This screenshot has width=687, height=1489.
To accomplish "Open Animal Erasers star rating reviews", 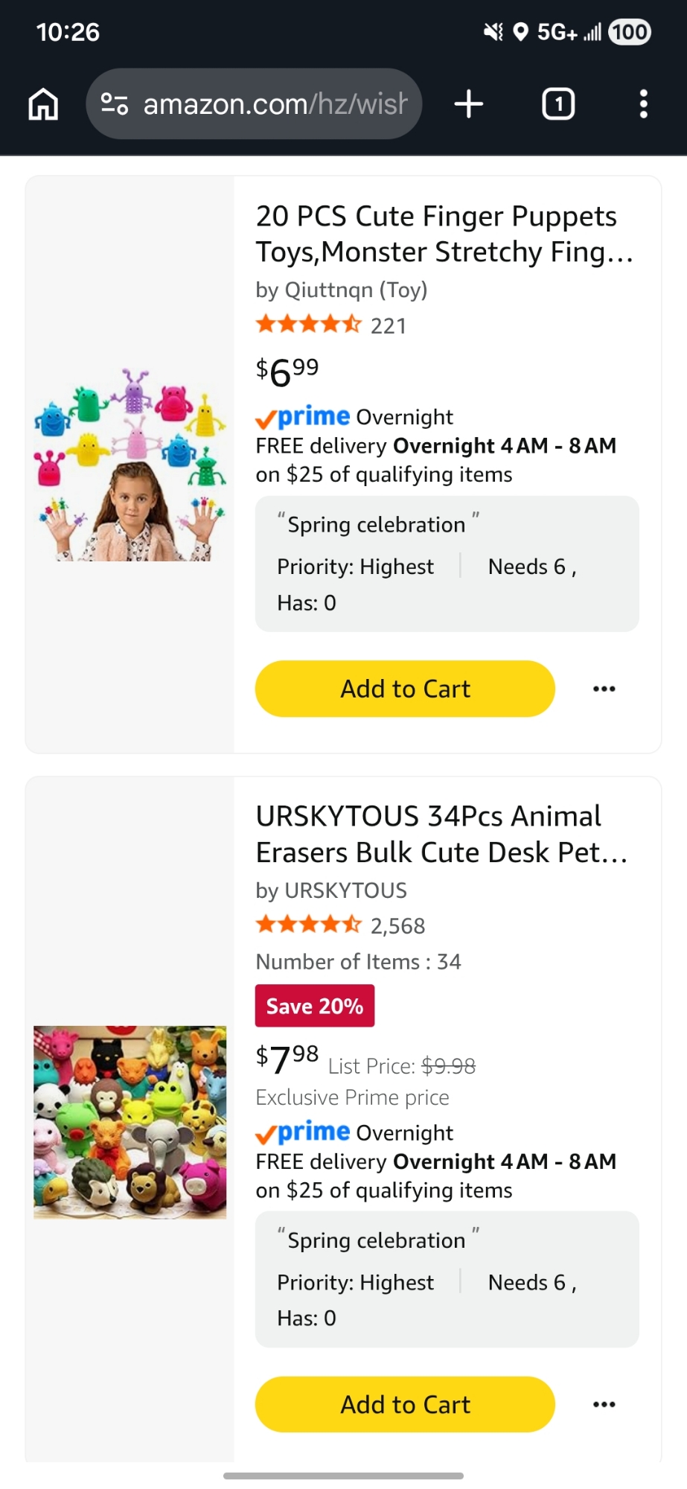I will pos(308,925).
